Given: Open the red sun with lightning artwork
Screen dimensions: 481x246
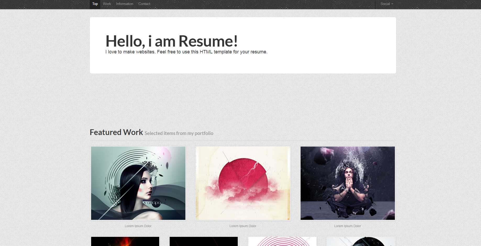Looking at the screenshot, I should coord(243,183).
